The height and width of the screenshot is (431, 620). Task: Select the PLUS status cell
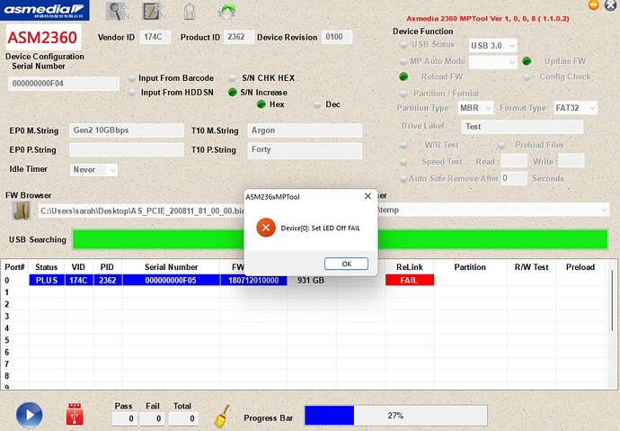47,280
